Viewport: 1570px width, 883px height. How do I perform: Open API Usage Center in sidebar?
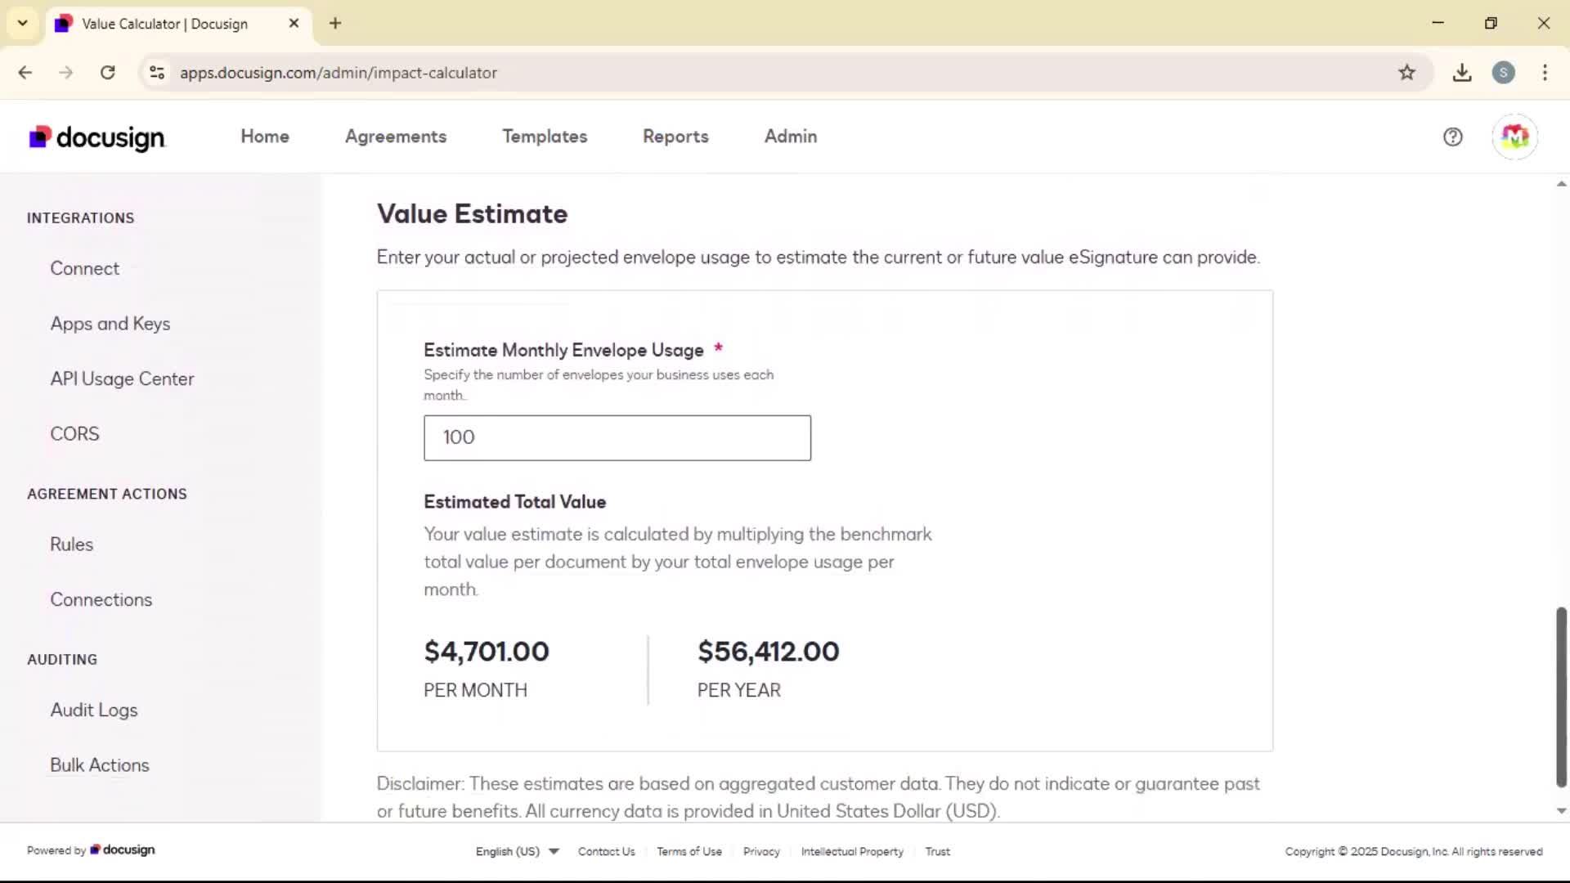(x=123, y=379)
